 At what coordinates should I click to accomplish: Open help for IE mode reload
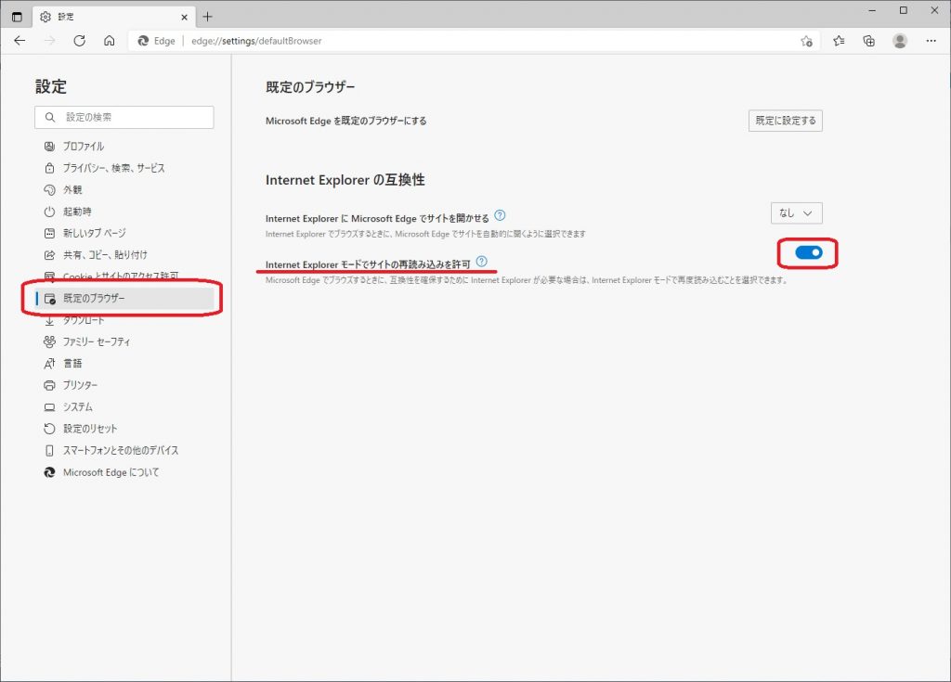[x=482, y=262]
